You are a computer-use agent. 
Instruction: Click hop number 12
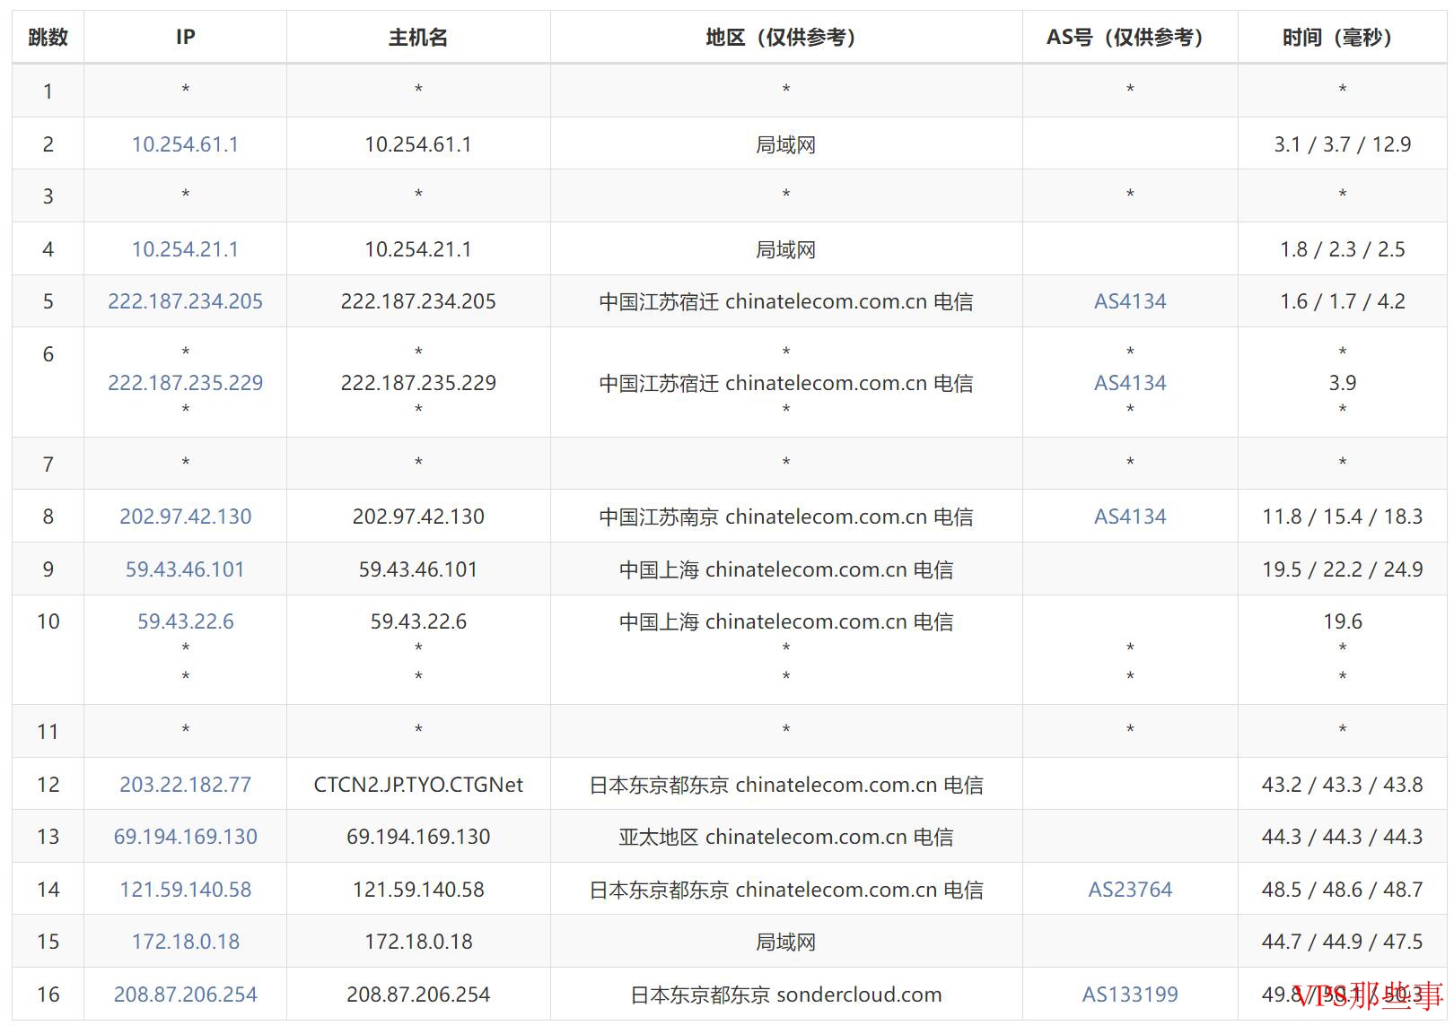tap(48, 785)
